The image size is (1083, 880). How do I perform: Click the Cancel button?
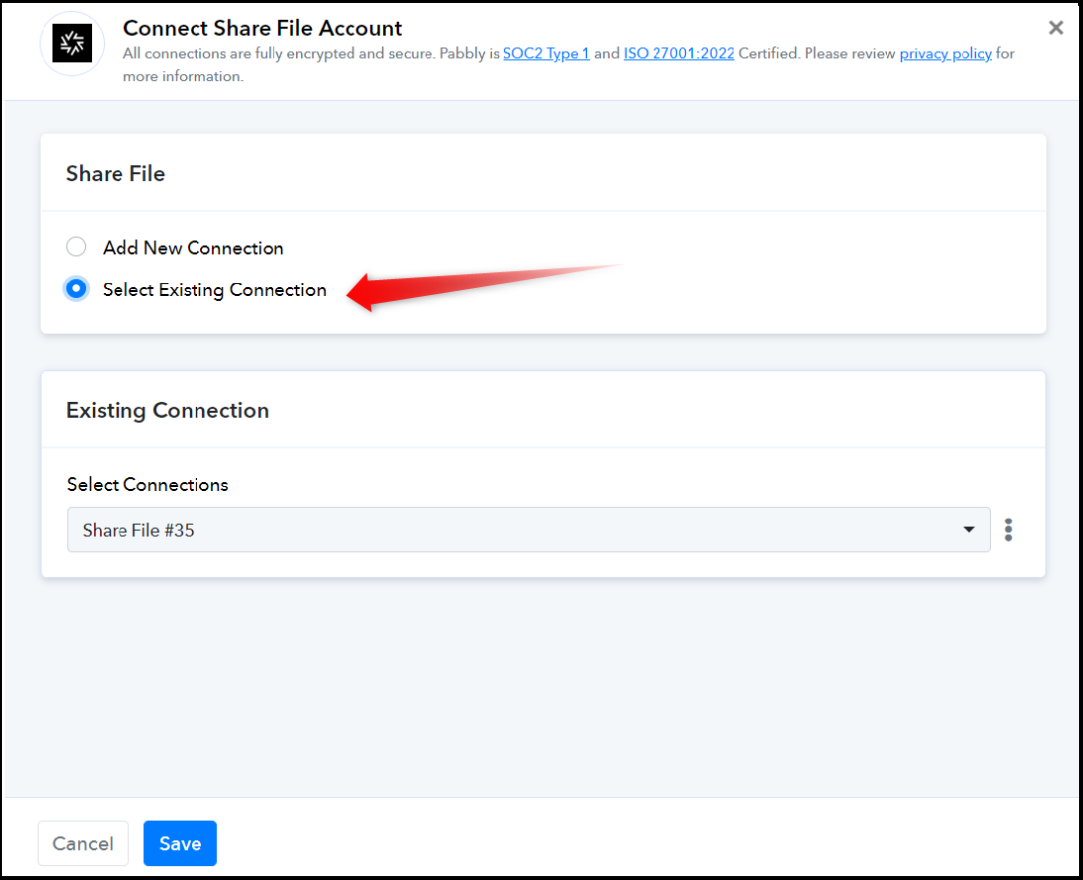tap(83, 842)
